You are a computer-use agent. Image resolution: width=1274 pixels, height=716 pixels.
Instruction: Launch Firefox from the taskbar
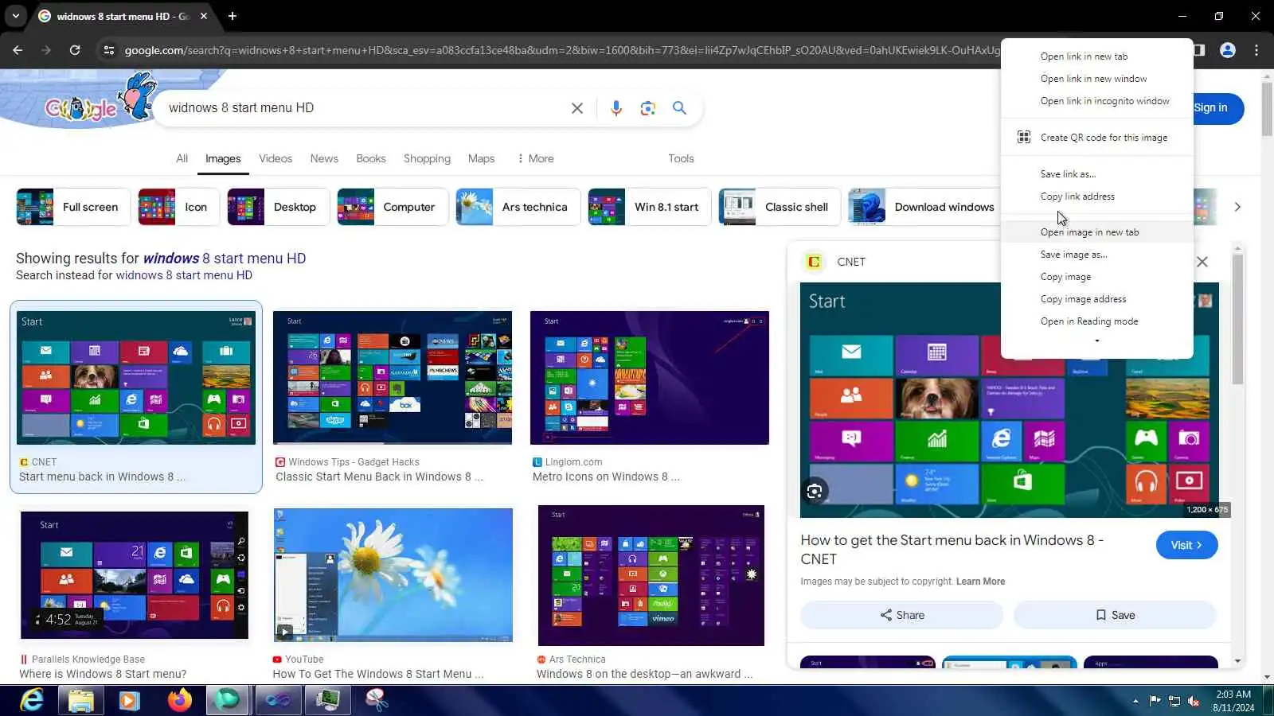coord(179,700)
